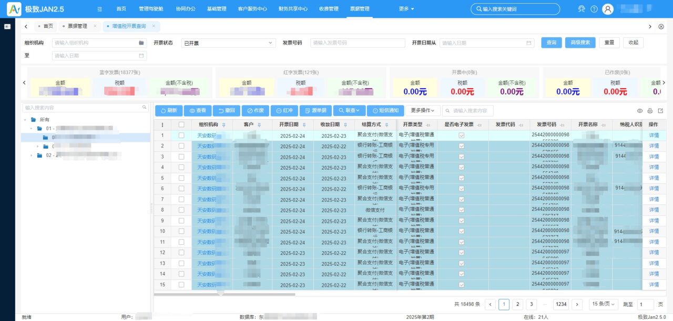Viewport: 673px width, 321px height.
Task: Click the customer service headset icon
Action: click(x=581, y=9)
